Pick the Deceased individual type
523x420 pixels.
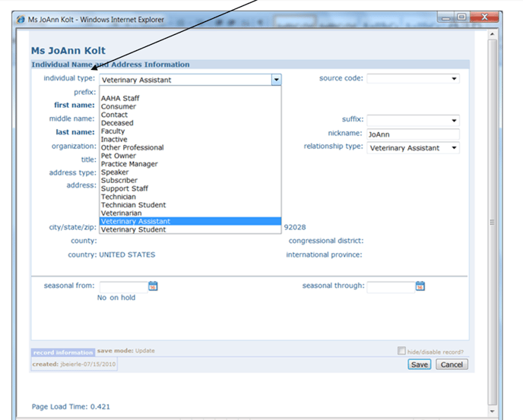click(x=117, y=123)
